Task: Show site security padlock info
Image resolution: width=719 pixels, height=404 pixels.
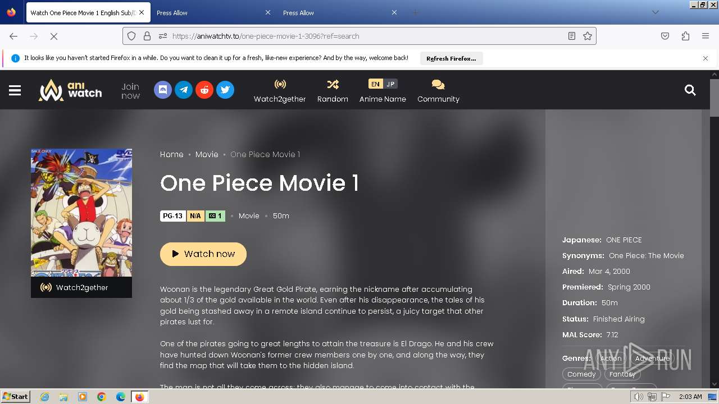Action: tap(147, 36)
